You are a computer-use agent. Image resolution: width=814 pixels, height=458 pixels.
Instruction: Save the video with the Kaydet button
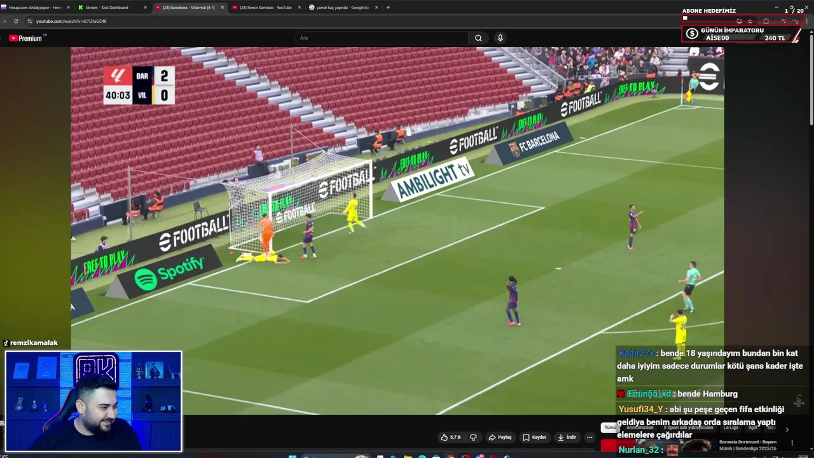coord(535,437)
